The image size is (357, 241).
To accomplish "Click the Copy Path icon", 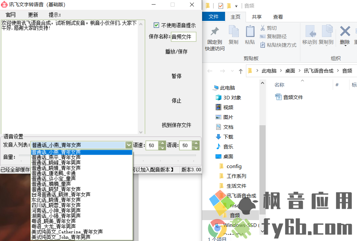I will coord(263,36).
